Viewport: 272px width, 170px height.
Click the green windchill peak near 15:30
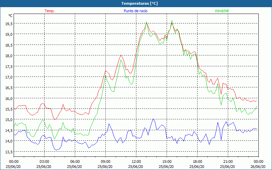pyautogui.click(x=172, y=21)
